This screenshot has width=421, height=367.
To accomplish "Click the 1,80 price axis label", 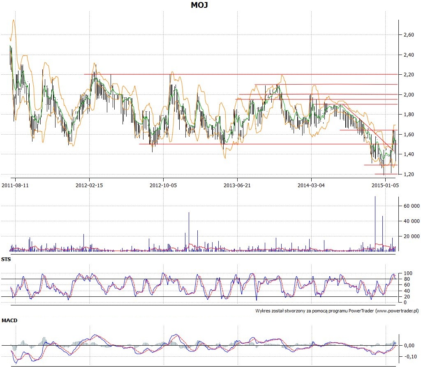I will (x=409, y=115).
